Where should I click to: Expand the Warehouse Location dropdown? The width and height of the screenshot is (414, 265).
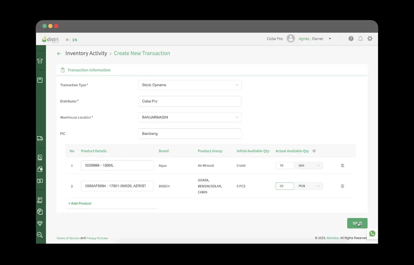(190, 118)
